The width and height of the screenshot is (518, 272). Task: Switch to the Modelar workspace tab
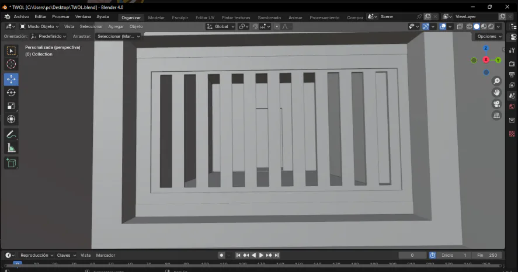tap(157, 18)
